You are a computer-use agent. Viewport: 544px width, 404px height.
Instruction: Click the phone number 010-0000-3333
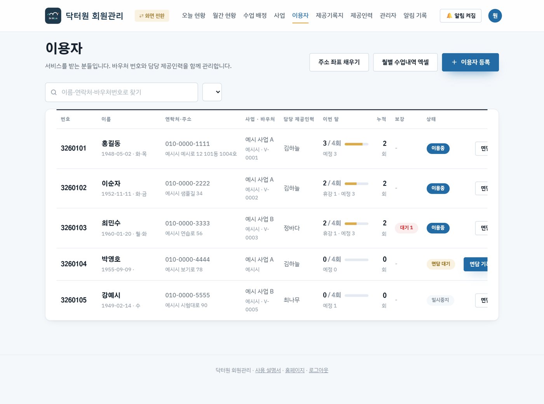tap(187, 224)
